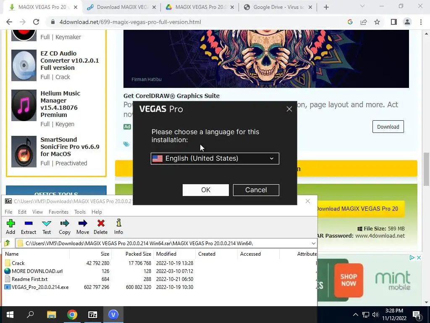Click the Chrome back arrow
This screenshot has width=430, height=323.
9,22
